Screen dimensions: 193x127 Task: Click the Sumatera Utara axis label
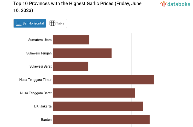(x=40, y=40)
